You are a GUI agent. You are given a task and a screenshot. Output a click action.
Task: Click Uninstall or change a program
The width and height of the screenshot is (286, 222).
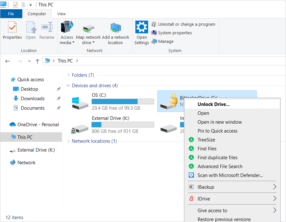pyautogui.click(x=186, y=24)
